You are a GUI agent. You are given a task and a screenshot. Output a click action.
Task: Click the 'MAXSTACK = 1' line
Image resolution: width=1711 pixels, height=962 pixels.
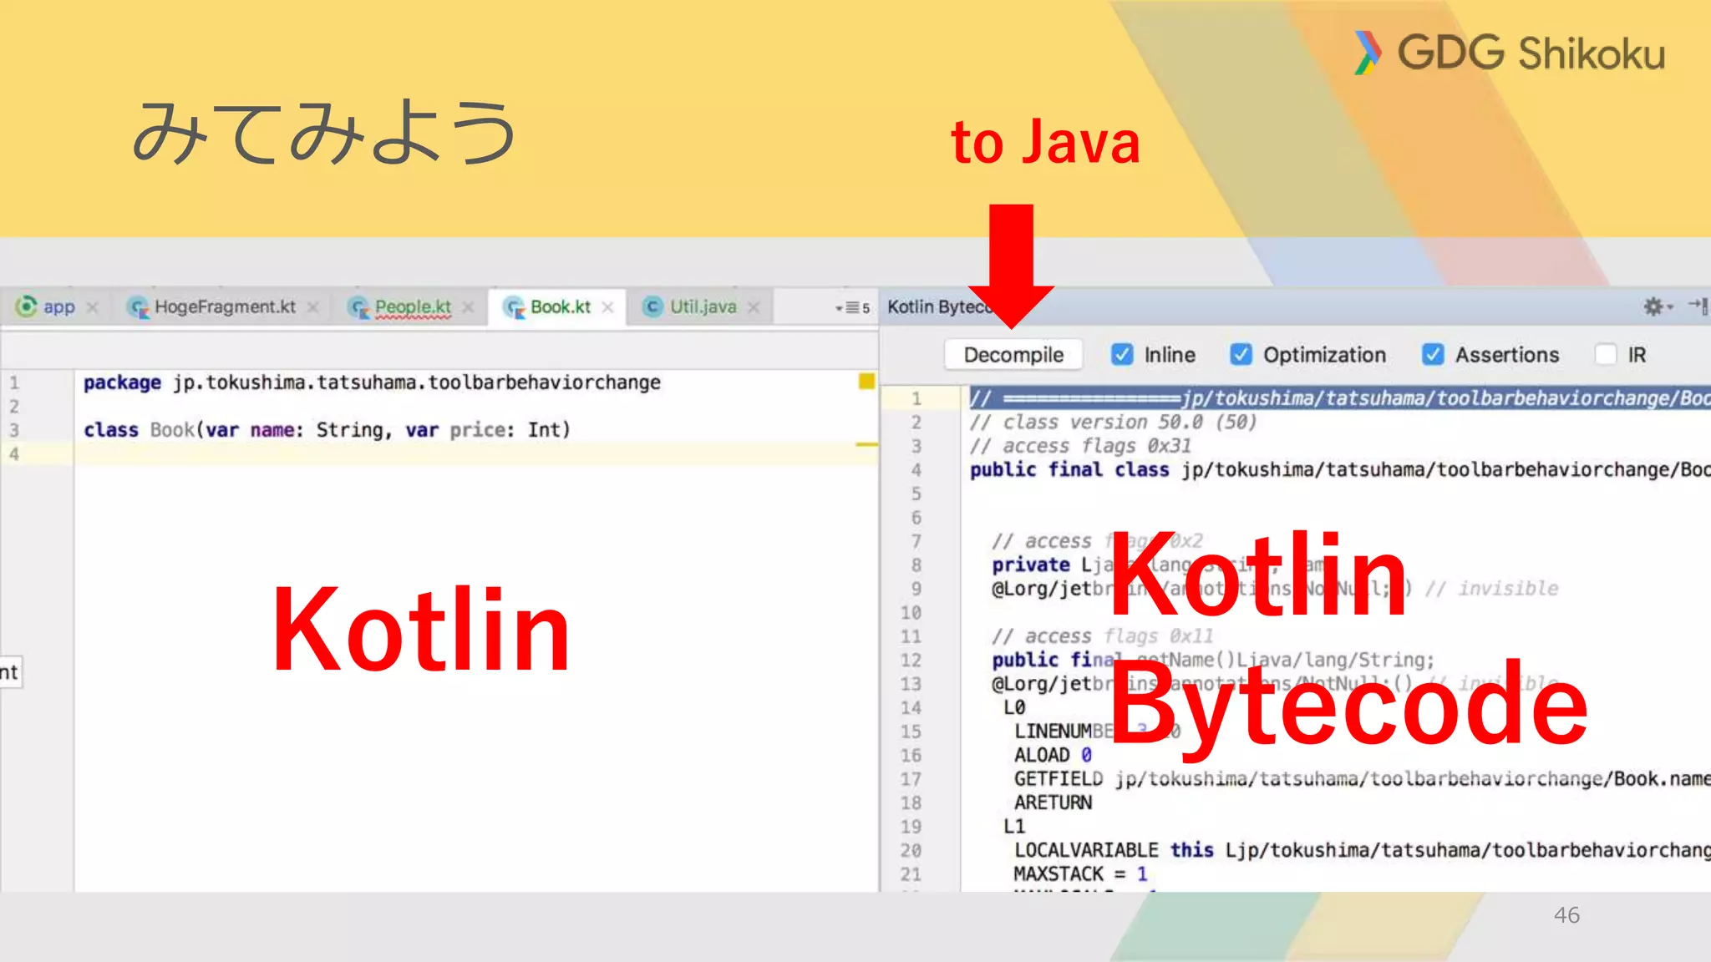pos(1080,874)
